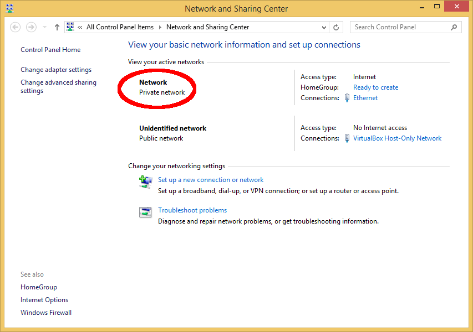
Task: Open the address bar dropdown arrow
Action: (323, 27)
